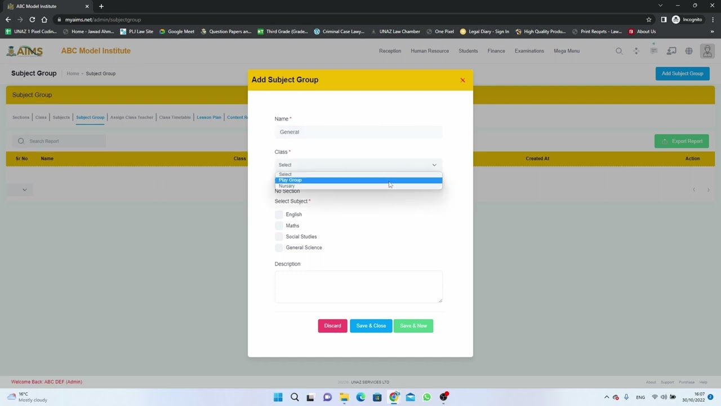The width and height of the screenshot is (721, 406).
Task: Open the quick links diamond icon
Action: [x=636, y=51]
